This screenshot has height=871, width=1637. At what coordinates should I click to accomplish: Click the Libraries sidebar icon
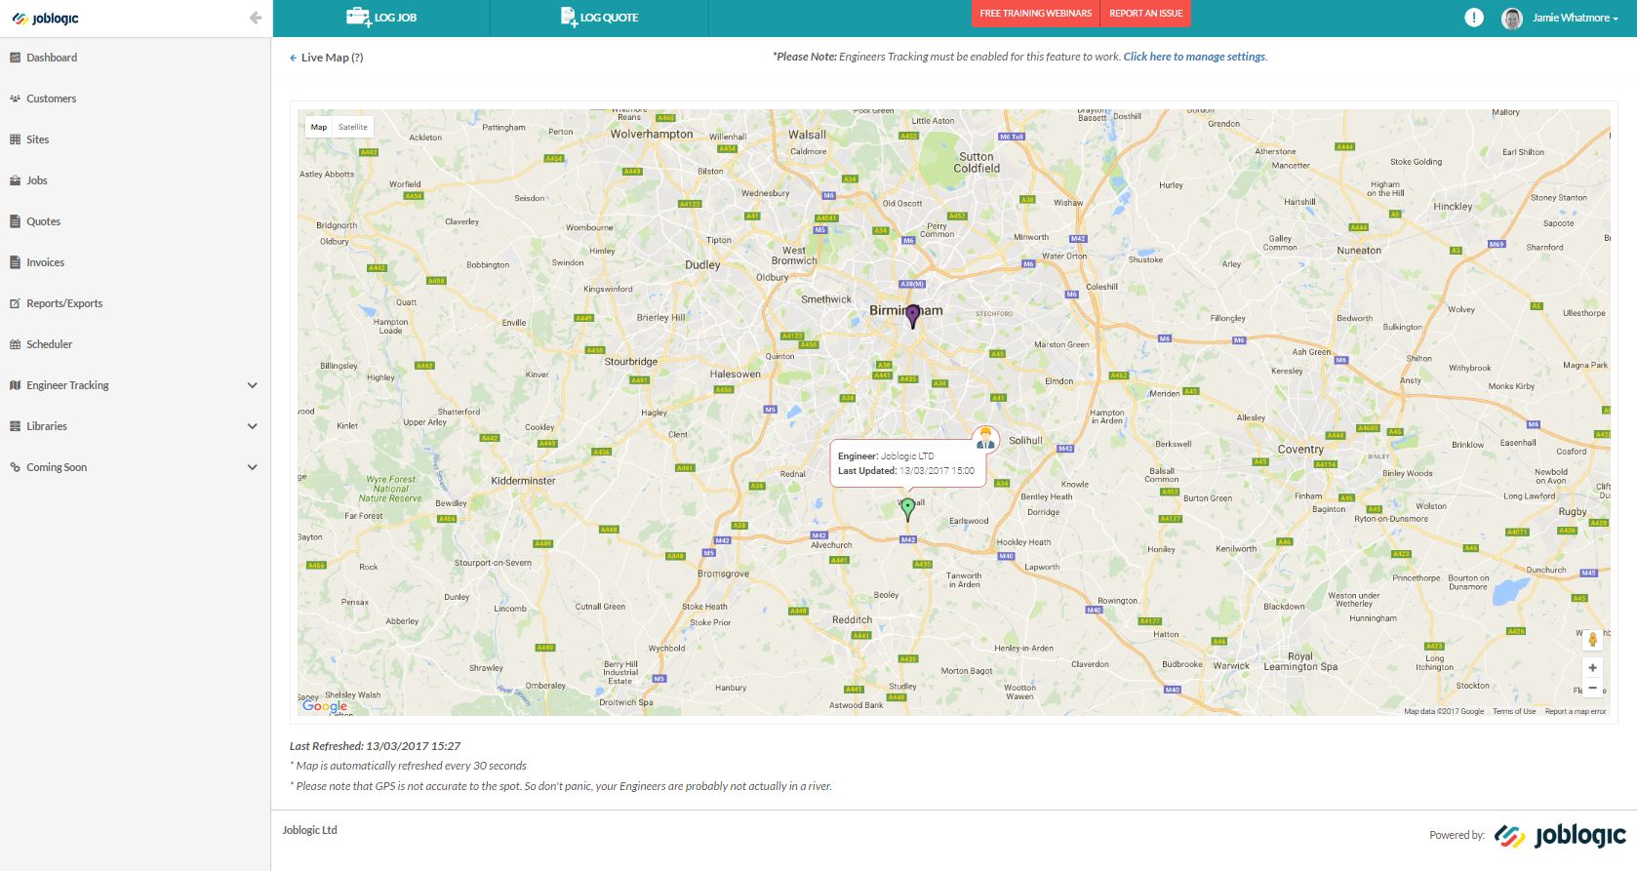[x=15, y=426]
